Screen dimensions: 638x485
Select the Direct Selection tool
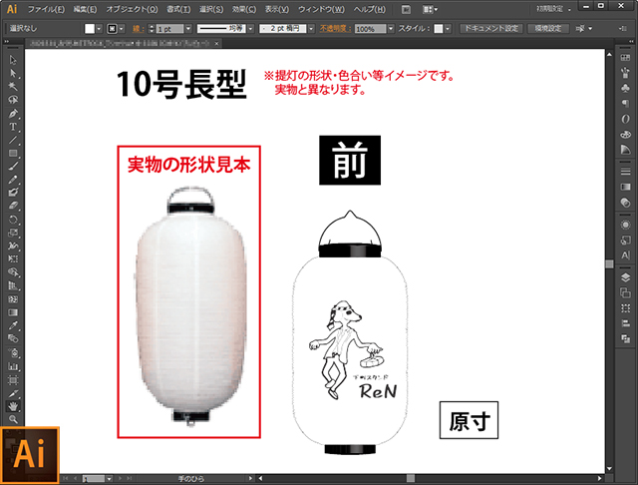tap(13, 74)
